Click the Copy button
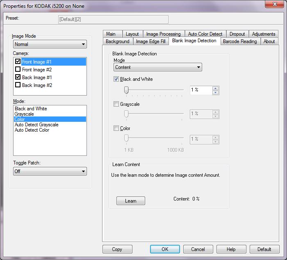 117,249
